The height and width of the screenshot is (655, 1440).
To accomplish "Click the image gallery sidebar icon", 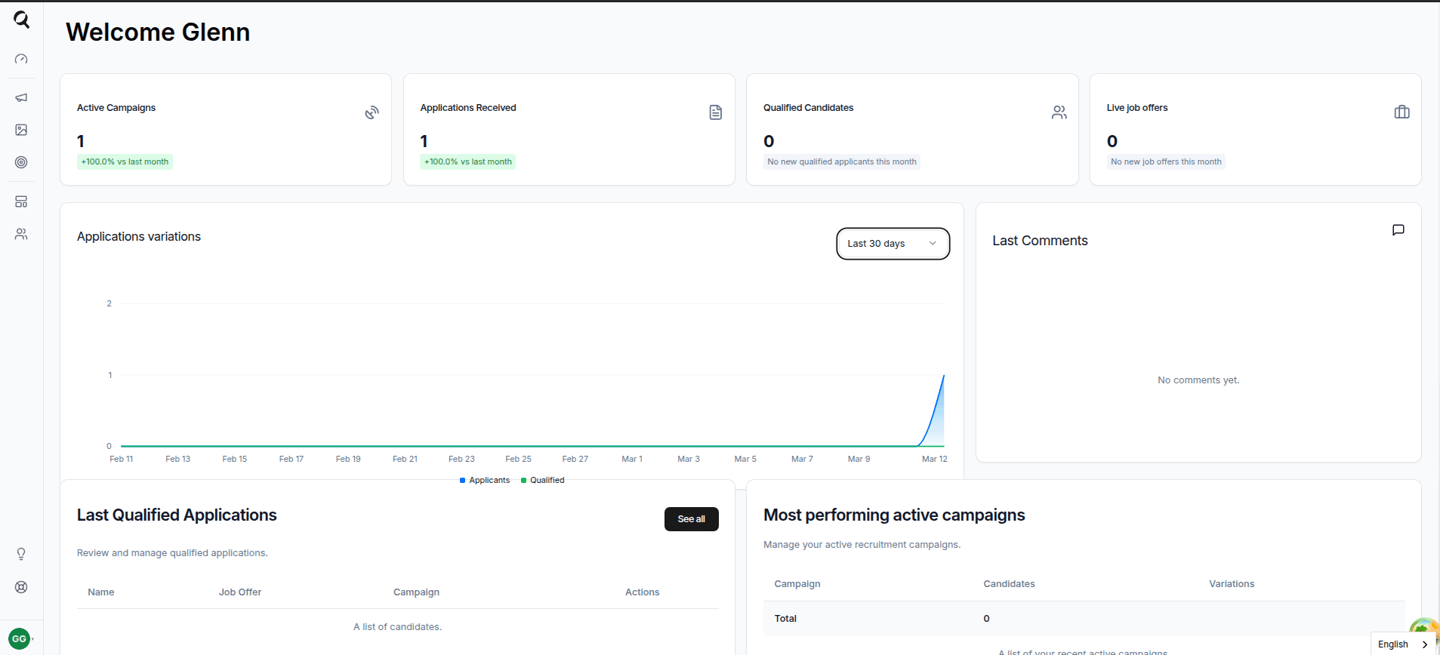I will [x=21, y=130].
